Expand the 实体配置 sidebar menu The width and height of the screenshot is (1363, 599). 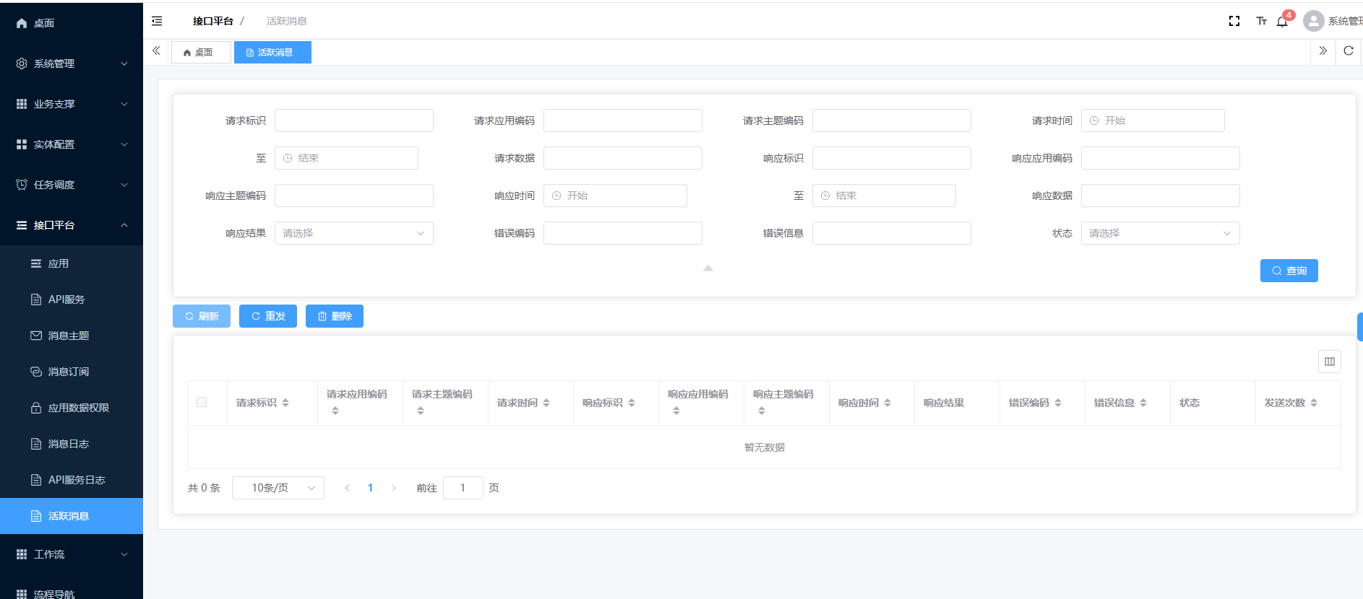click(72, 144)
